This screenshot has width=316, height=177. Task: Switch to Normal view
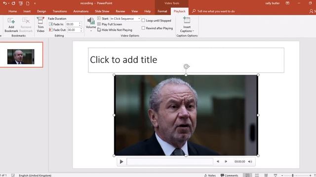pos(247,175)
